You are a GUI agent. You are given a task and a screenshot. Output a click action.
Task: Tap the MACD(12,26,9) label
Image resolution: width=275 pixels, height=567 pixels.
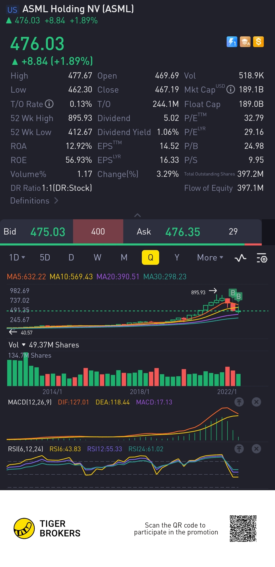tap(30, 402)
